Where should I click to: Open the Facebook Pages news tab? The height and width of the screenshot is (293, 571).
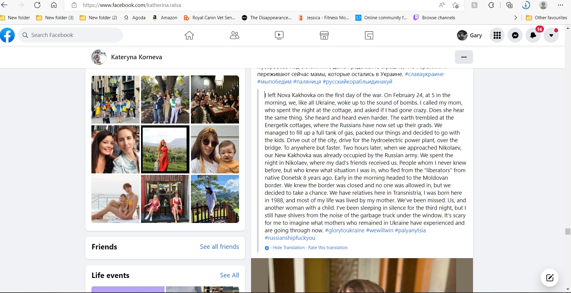(369, 35)
